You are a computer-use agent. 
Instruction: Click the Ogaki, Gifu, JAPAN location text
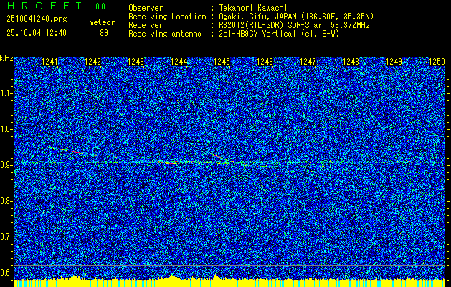click(x=297, y=17)
